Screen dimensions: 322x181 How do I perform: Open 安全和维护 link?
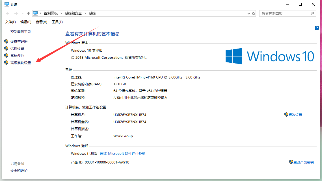click(x=19, y=171)
